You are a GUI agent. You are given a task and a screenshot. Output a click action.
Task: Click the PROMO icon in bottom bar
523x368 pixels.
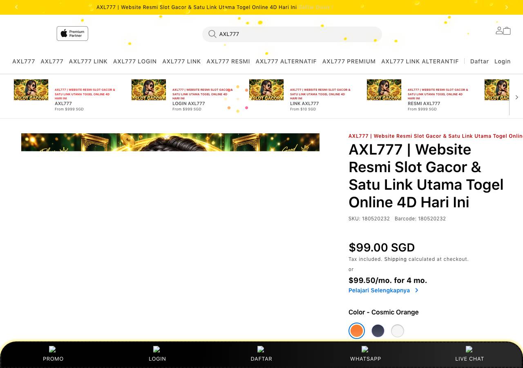click(52, 349)
